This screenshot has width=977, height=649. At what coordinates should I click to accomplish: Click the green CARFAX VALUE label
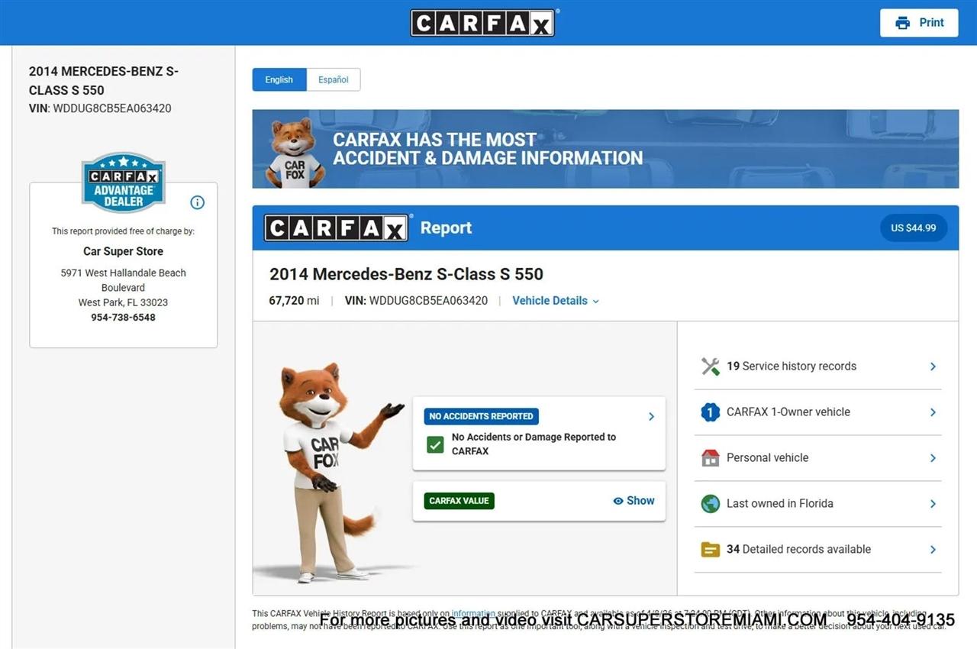(x=459, y=501)
